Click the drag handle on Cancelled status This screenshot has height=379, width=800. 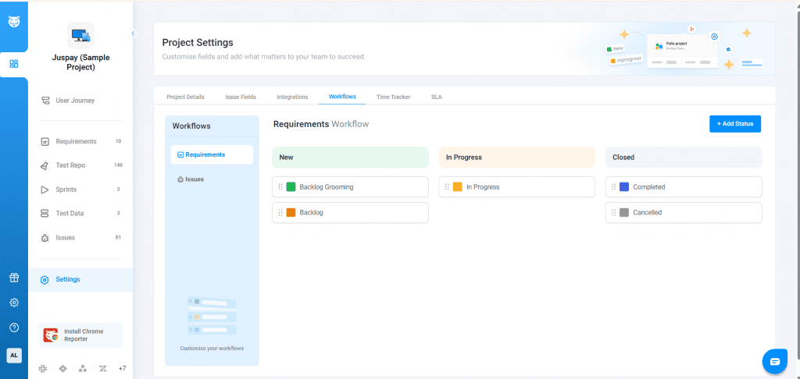pos(614,212)
